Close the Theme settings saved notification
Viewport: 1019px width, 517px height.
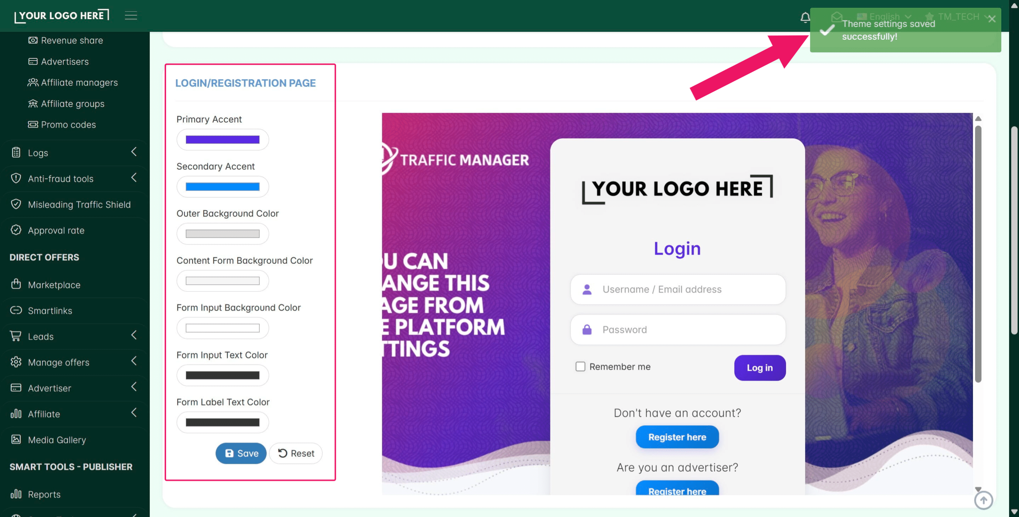(992, 19)
